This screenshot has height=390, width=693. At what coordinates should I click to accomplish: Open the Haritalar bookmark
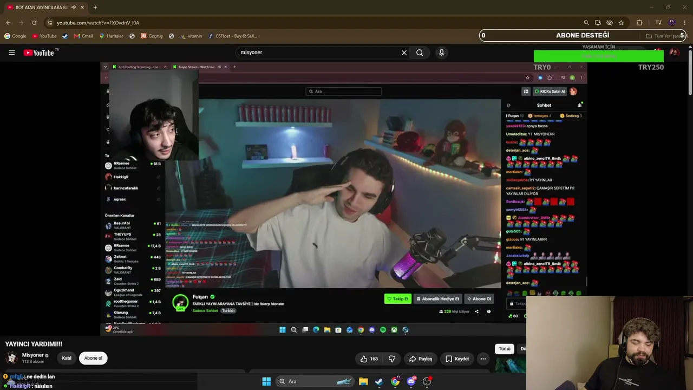point(111,36)
